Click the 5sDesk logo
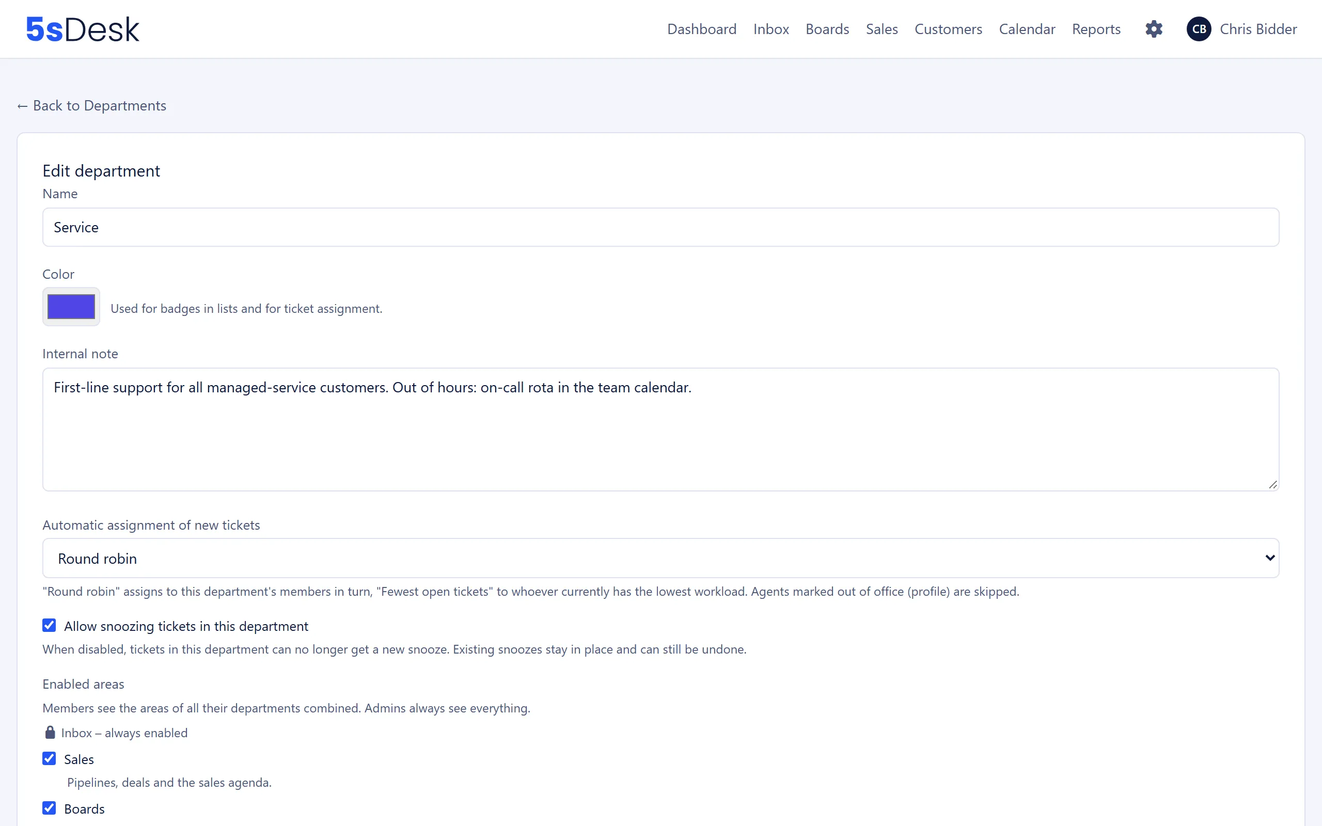1322x826 pixels. pyautogui.click(x=83, y=29)
